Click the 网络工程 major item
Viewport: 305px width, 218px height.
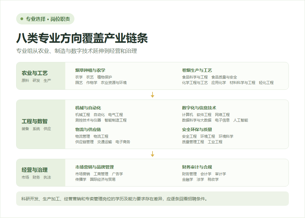tap(222, 114)
